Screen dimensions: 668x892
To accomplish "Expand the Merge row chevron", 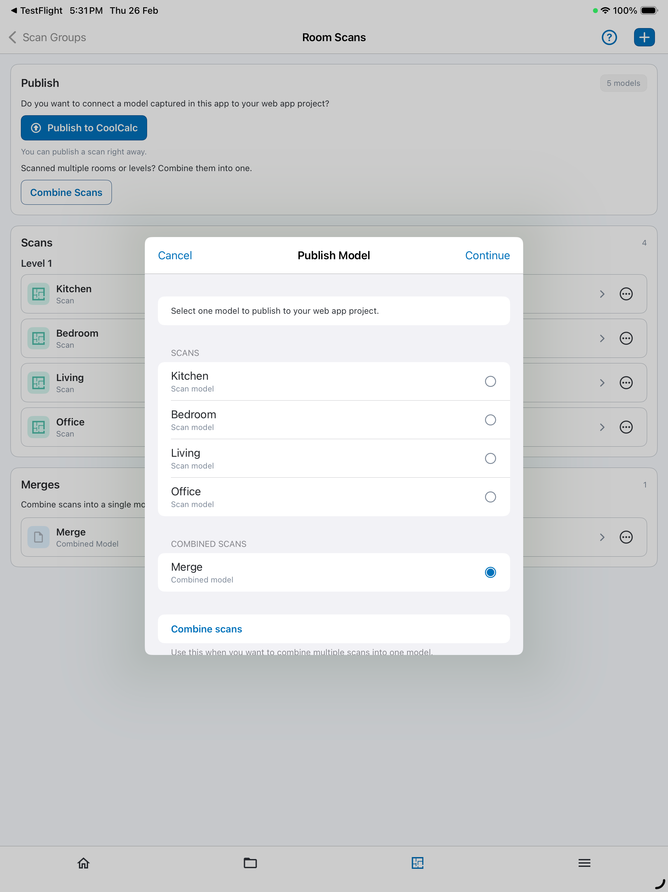I will [x=602, y=537].
